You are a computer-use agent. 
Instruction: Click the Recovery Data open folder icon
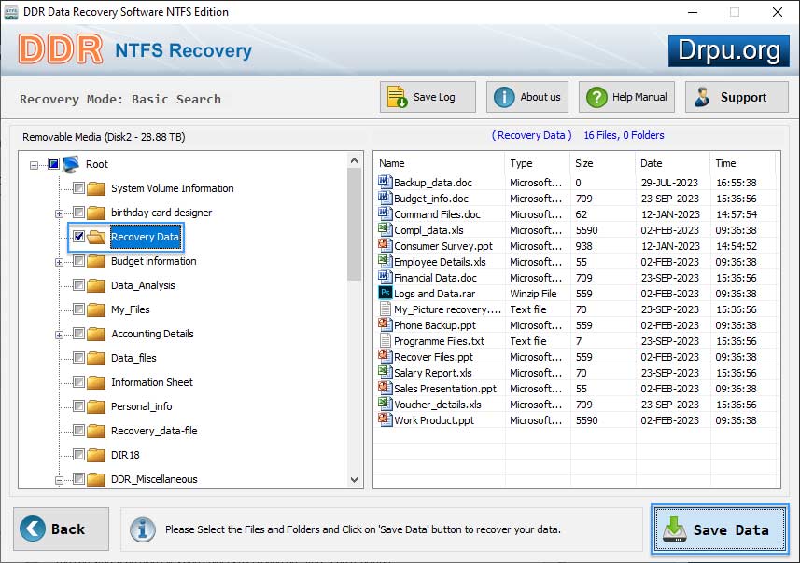tap(96, 237)
